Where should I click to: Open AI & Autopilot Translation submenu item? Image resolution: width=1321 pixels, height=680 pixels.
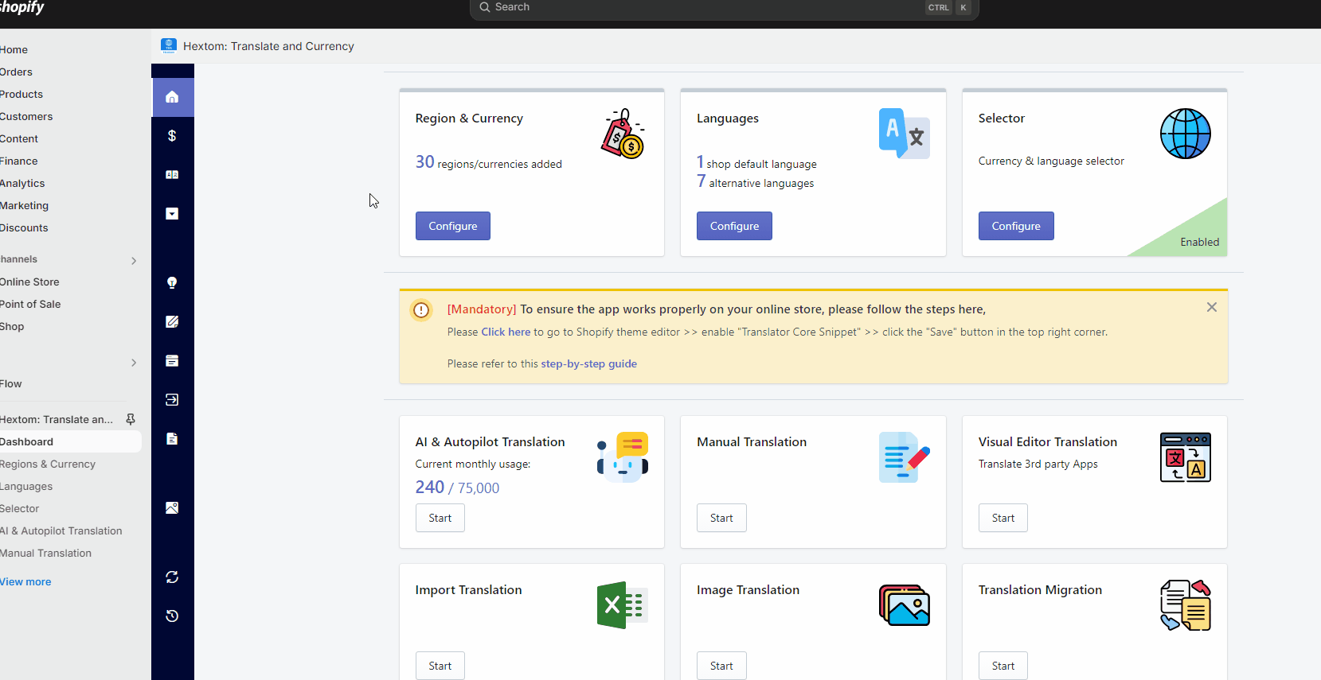(x=61, y=530)
